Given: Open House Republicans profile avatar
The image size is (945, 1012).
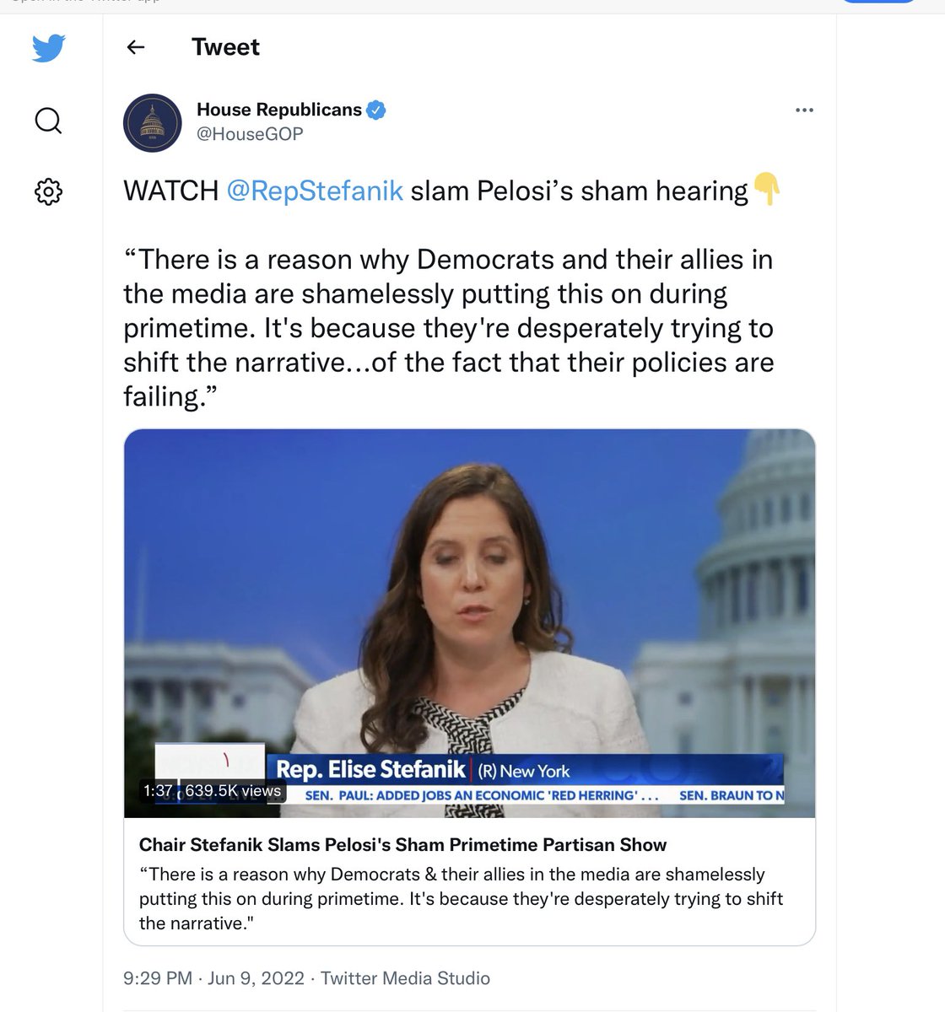Looking at the screenshot, I should (x=153, y=122).
